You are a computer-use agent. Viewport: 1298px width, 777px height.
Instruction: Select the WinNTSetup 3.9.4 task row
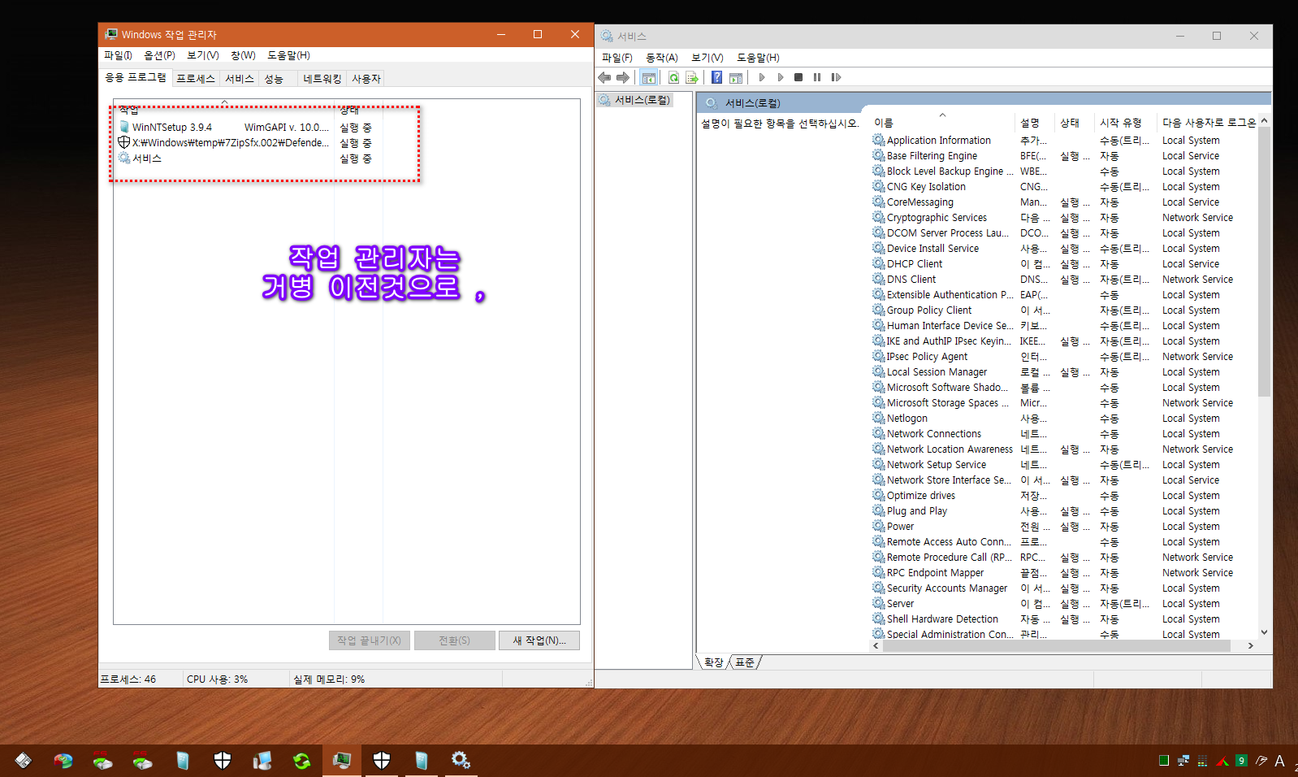pyautogui.click(x=246, y=128)
